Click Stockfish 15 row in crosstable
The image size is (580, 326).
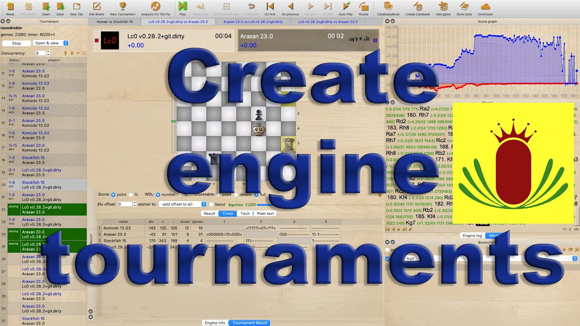[x=219, y=240]
